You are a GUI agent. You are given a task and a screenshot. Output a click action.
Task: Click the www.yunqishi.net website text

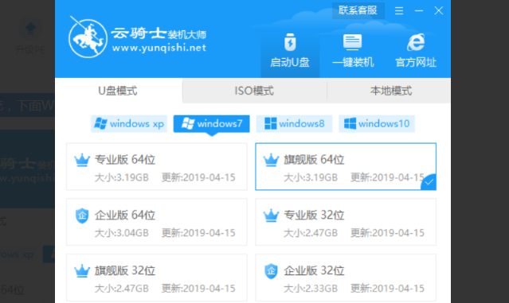159,49
